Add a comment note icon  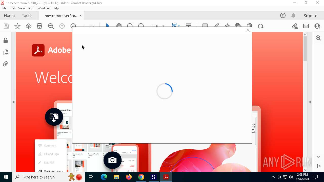pyautogui.click(x=205, y=26)
